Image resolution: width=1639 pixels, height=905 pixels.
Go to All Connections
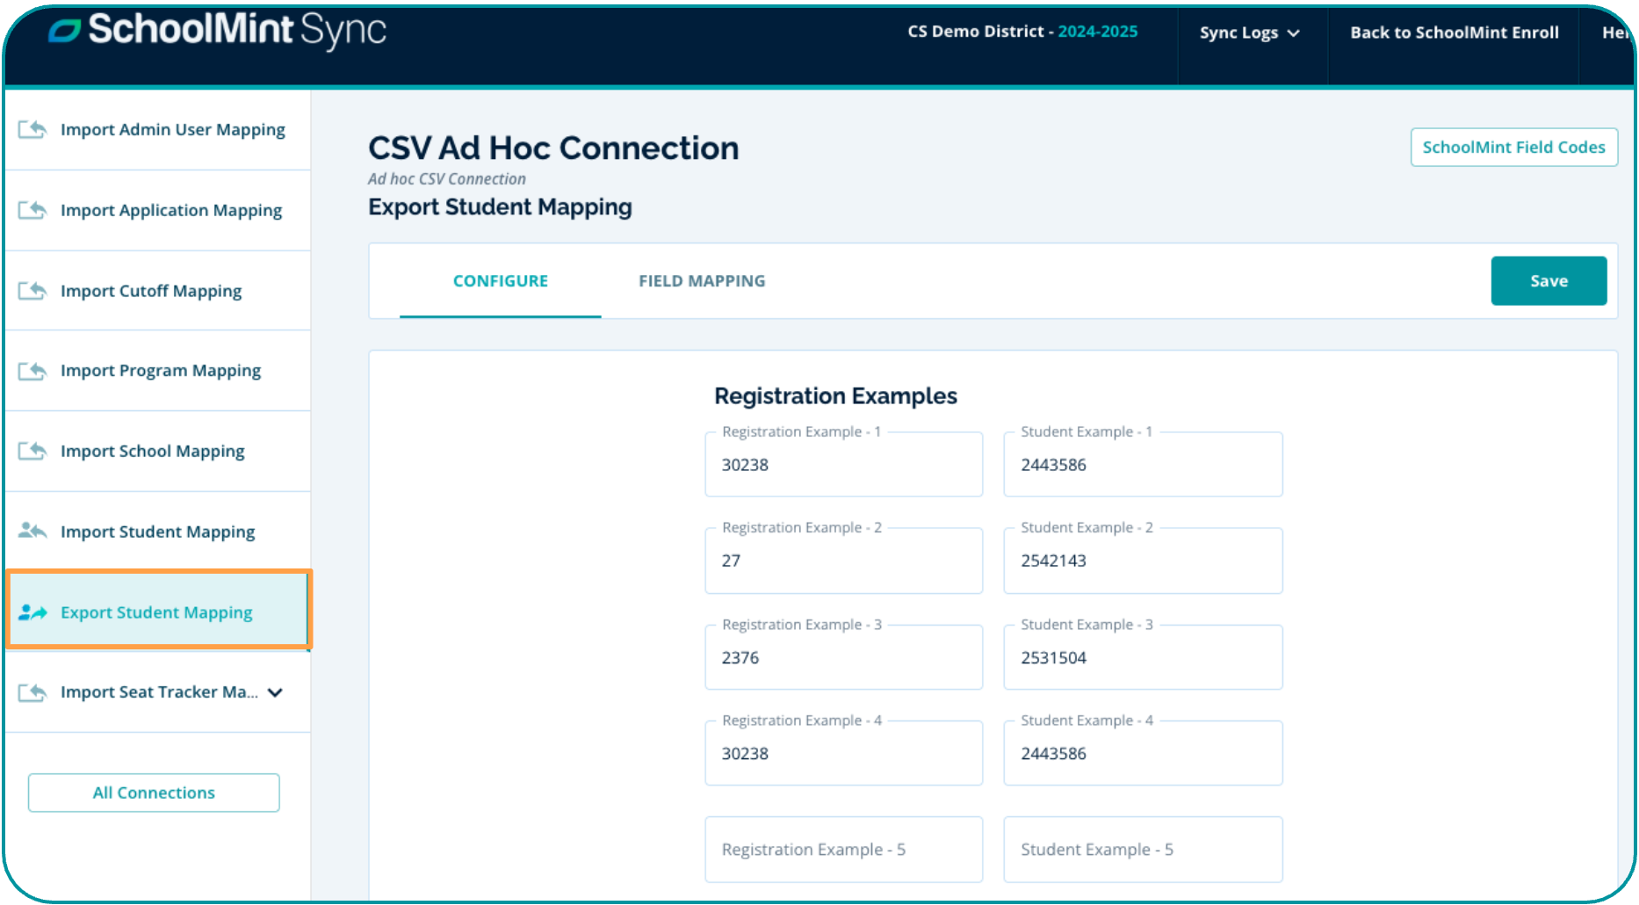(154, 793)
